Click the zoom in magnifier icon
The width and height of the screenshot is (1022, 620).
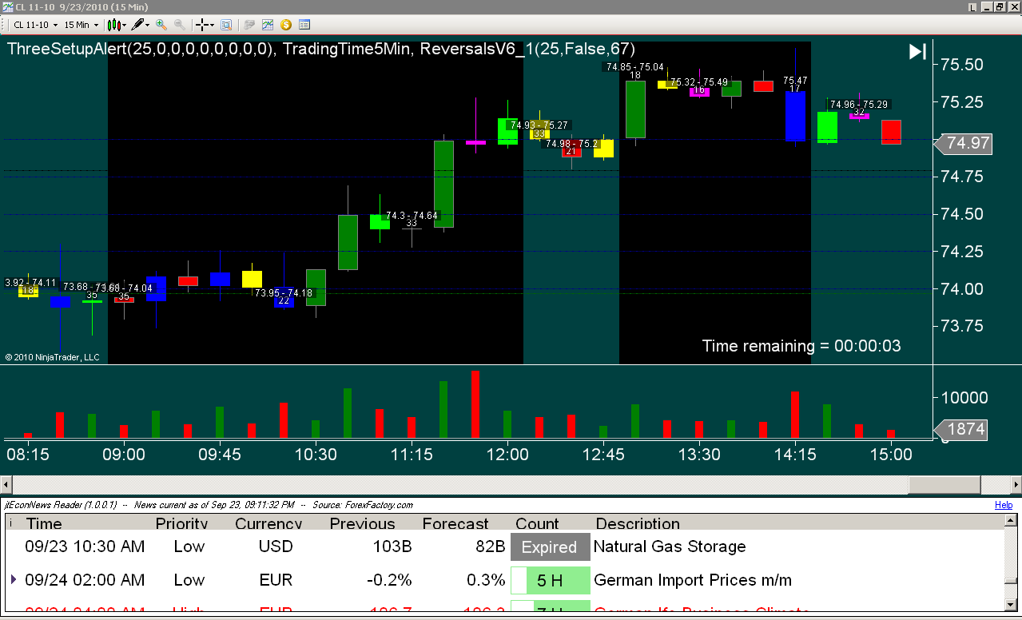(161, 25)
